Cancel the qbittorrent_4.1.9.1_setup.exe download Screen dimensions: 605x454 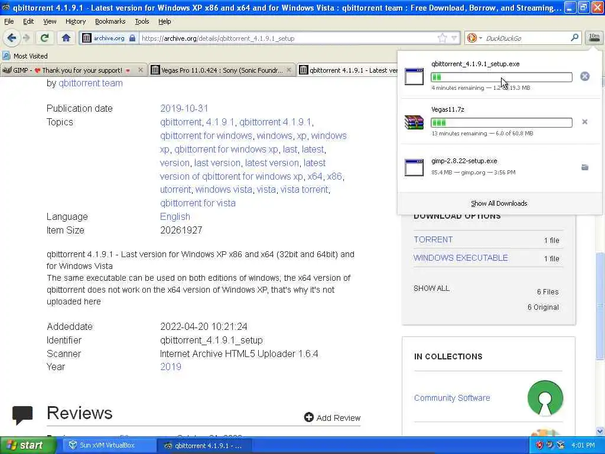pos(584,76)
